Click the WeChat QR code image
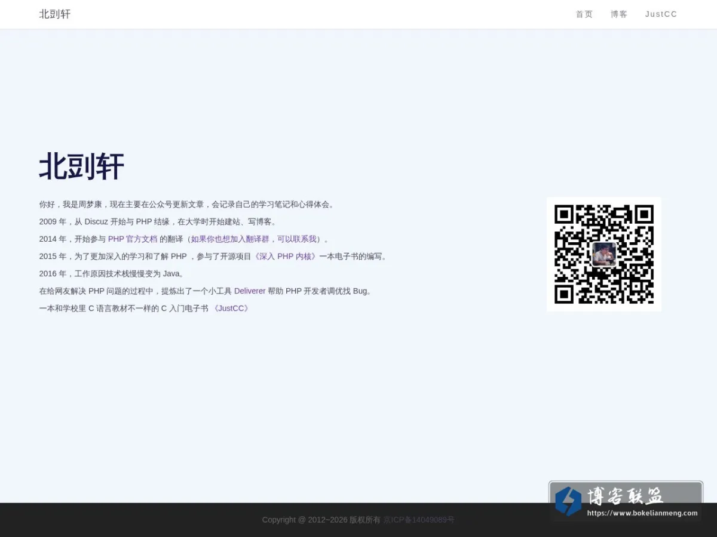The image size is (717, 537). tap(604, 254)
